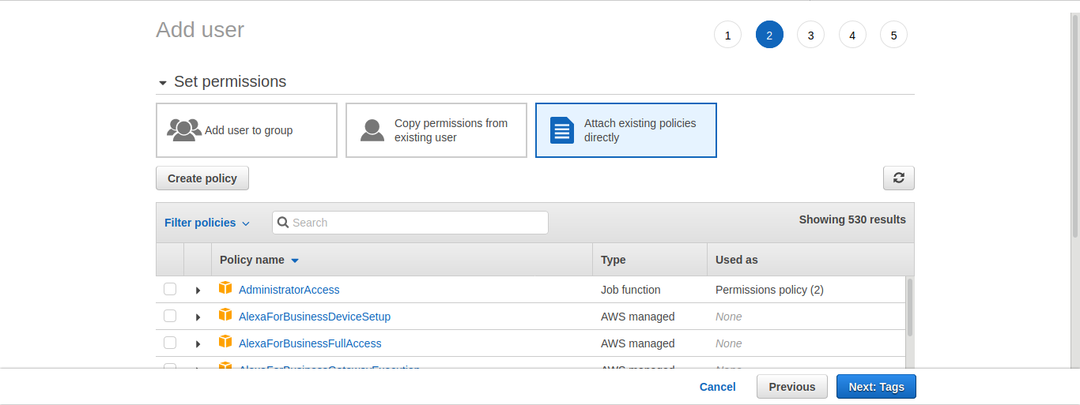The height and width of the screenshot is (405, 1080).
Task: Open the AdministratorAccess policy link
Action: click(289, 290)
